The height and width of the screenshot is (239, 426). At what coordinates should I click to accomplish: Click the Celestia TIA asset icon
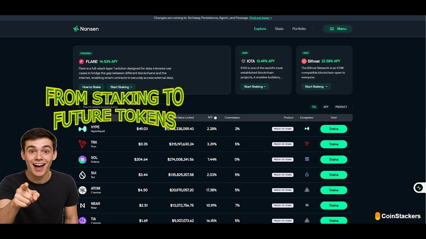83,220
